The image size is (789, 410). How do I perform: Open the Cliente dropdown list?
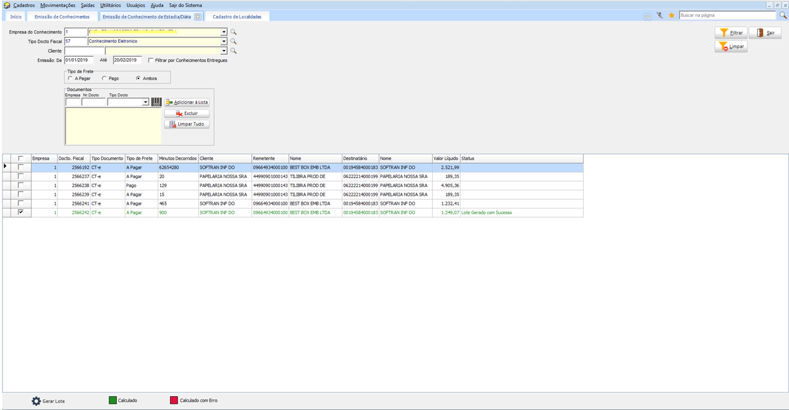pos(224,51)
